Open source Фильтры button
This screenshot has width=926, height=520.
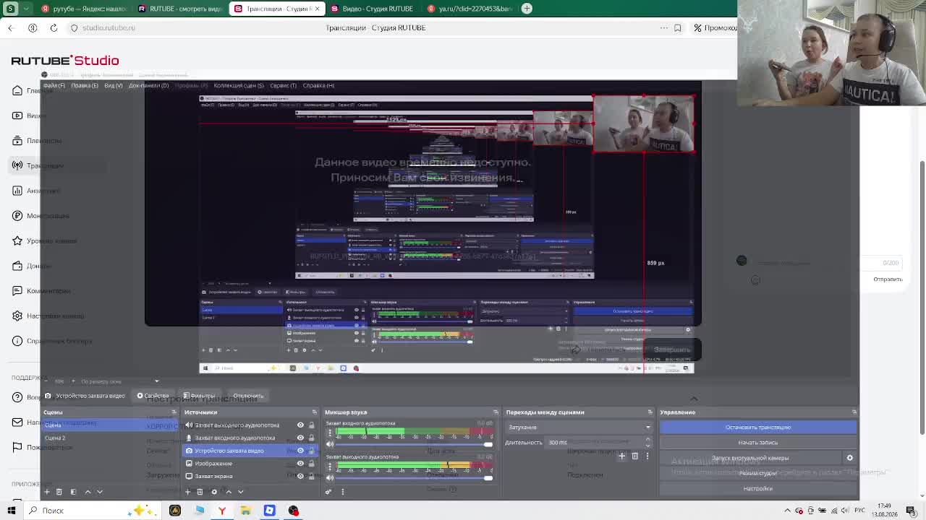click(199, 396)
